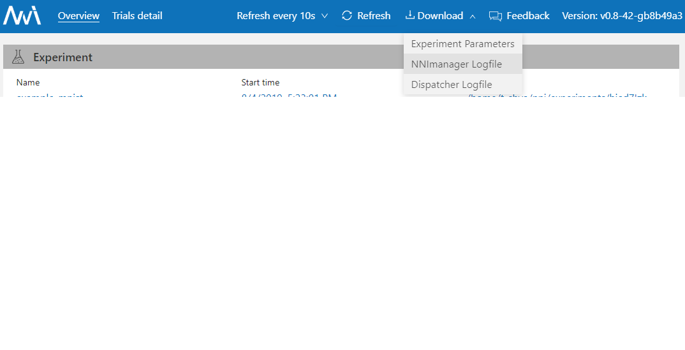Image resolution: width=685 pixels, height=350 pixels.
Task: Click the version number v0.8-42-gb8b49a3
Action: click(622, 15)
